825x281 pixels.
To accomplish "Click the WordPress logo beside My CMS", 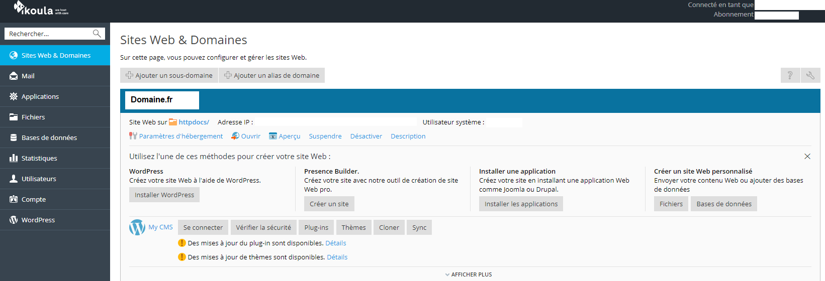I will (x=137, y=227).
